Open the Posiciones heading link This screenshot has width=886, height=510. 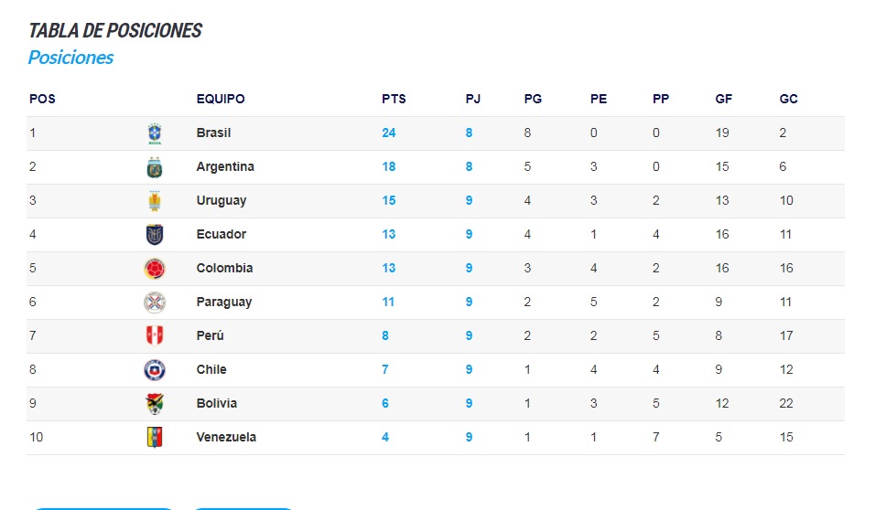click(70, 58)
